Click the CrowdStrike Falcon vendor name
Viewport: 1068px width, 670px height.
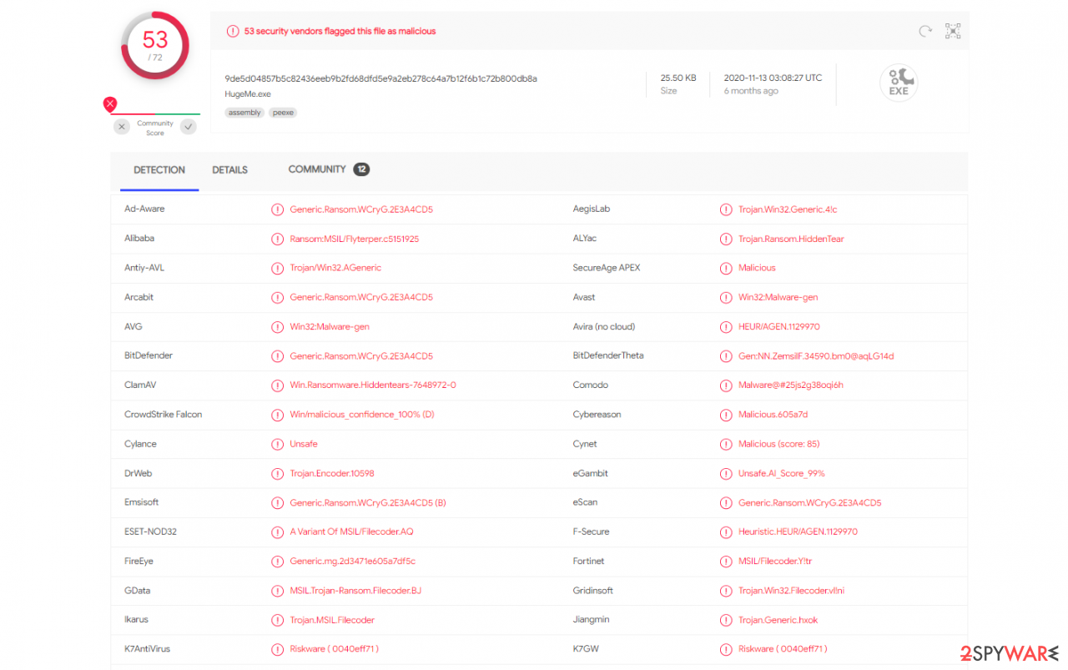[163, 415]
